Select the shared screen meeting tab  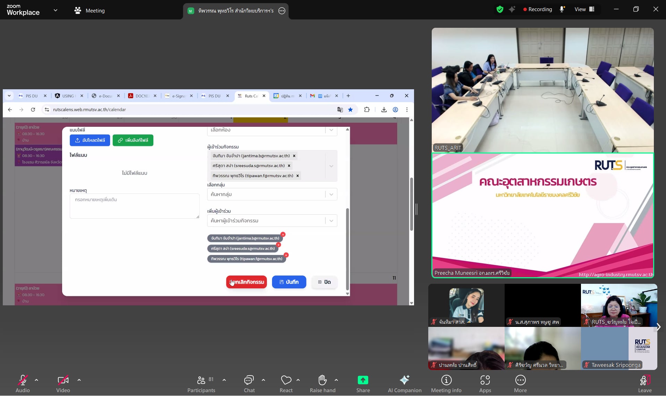[x=236, y=11]
